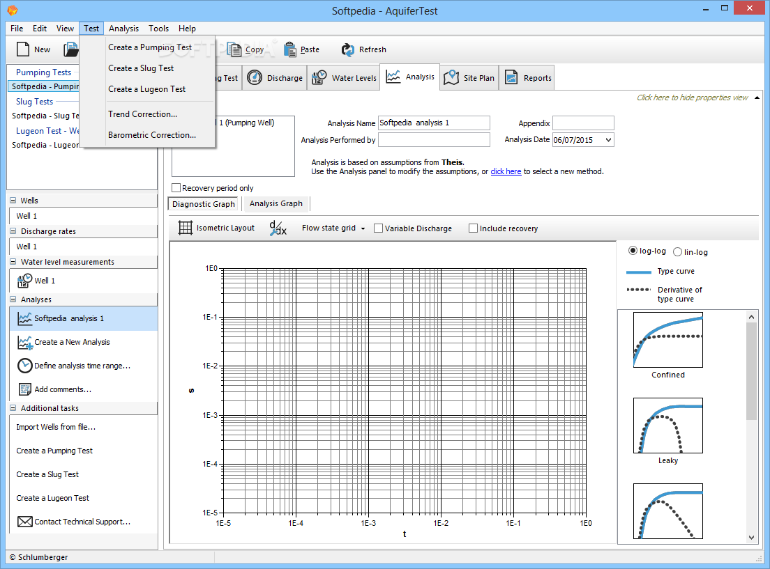Image resolution: width=770 pixels, height=569 pixels.
Task: Click the Contact Technical Support envelope icon
Action: tap(24, 522)
